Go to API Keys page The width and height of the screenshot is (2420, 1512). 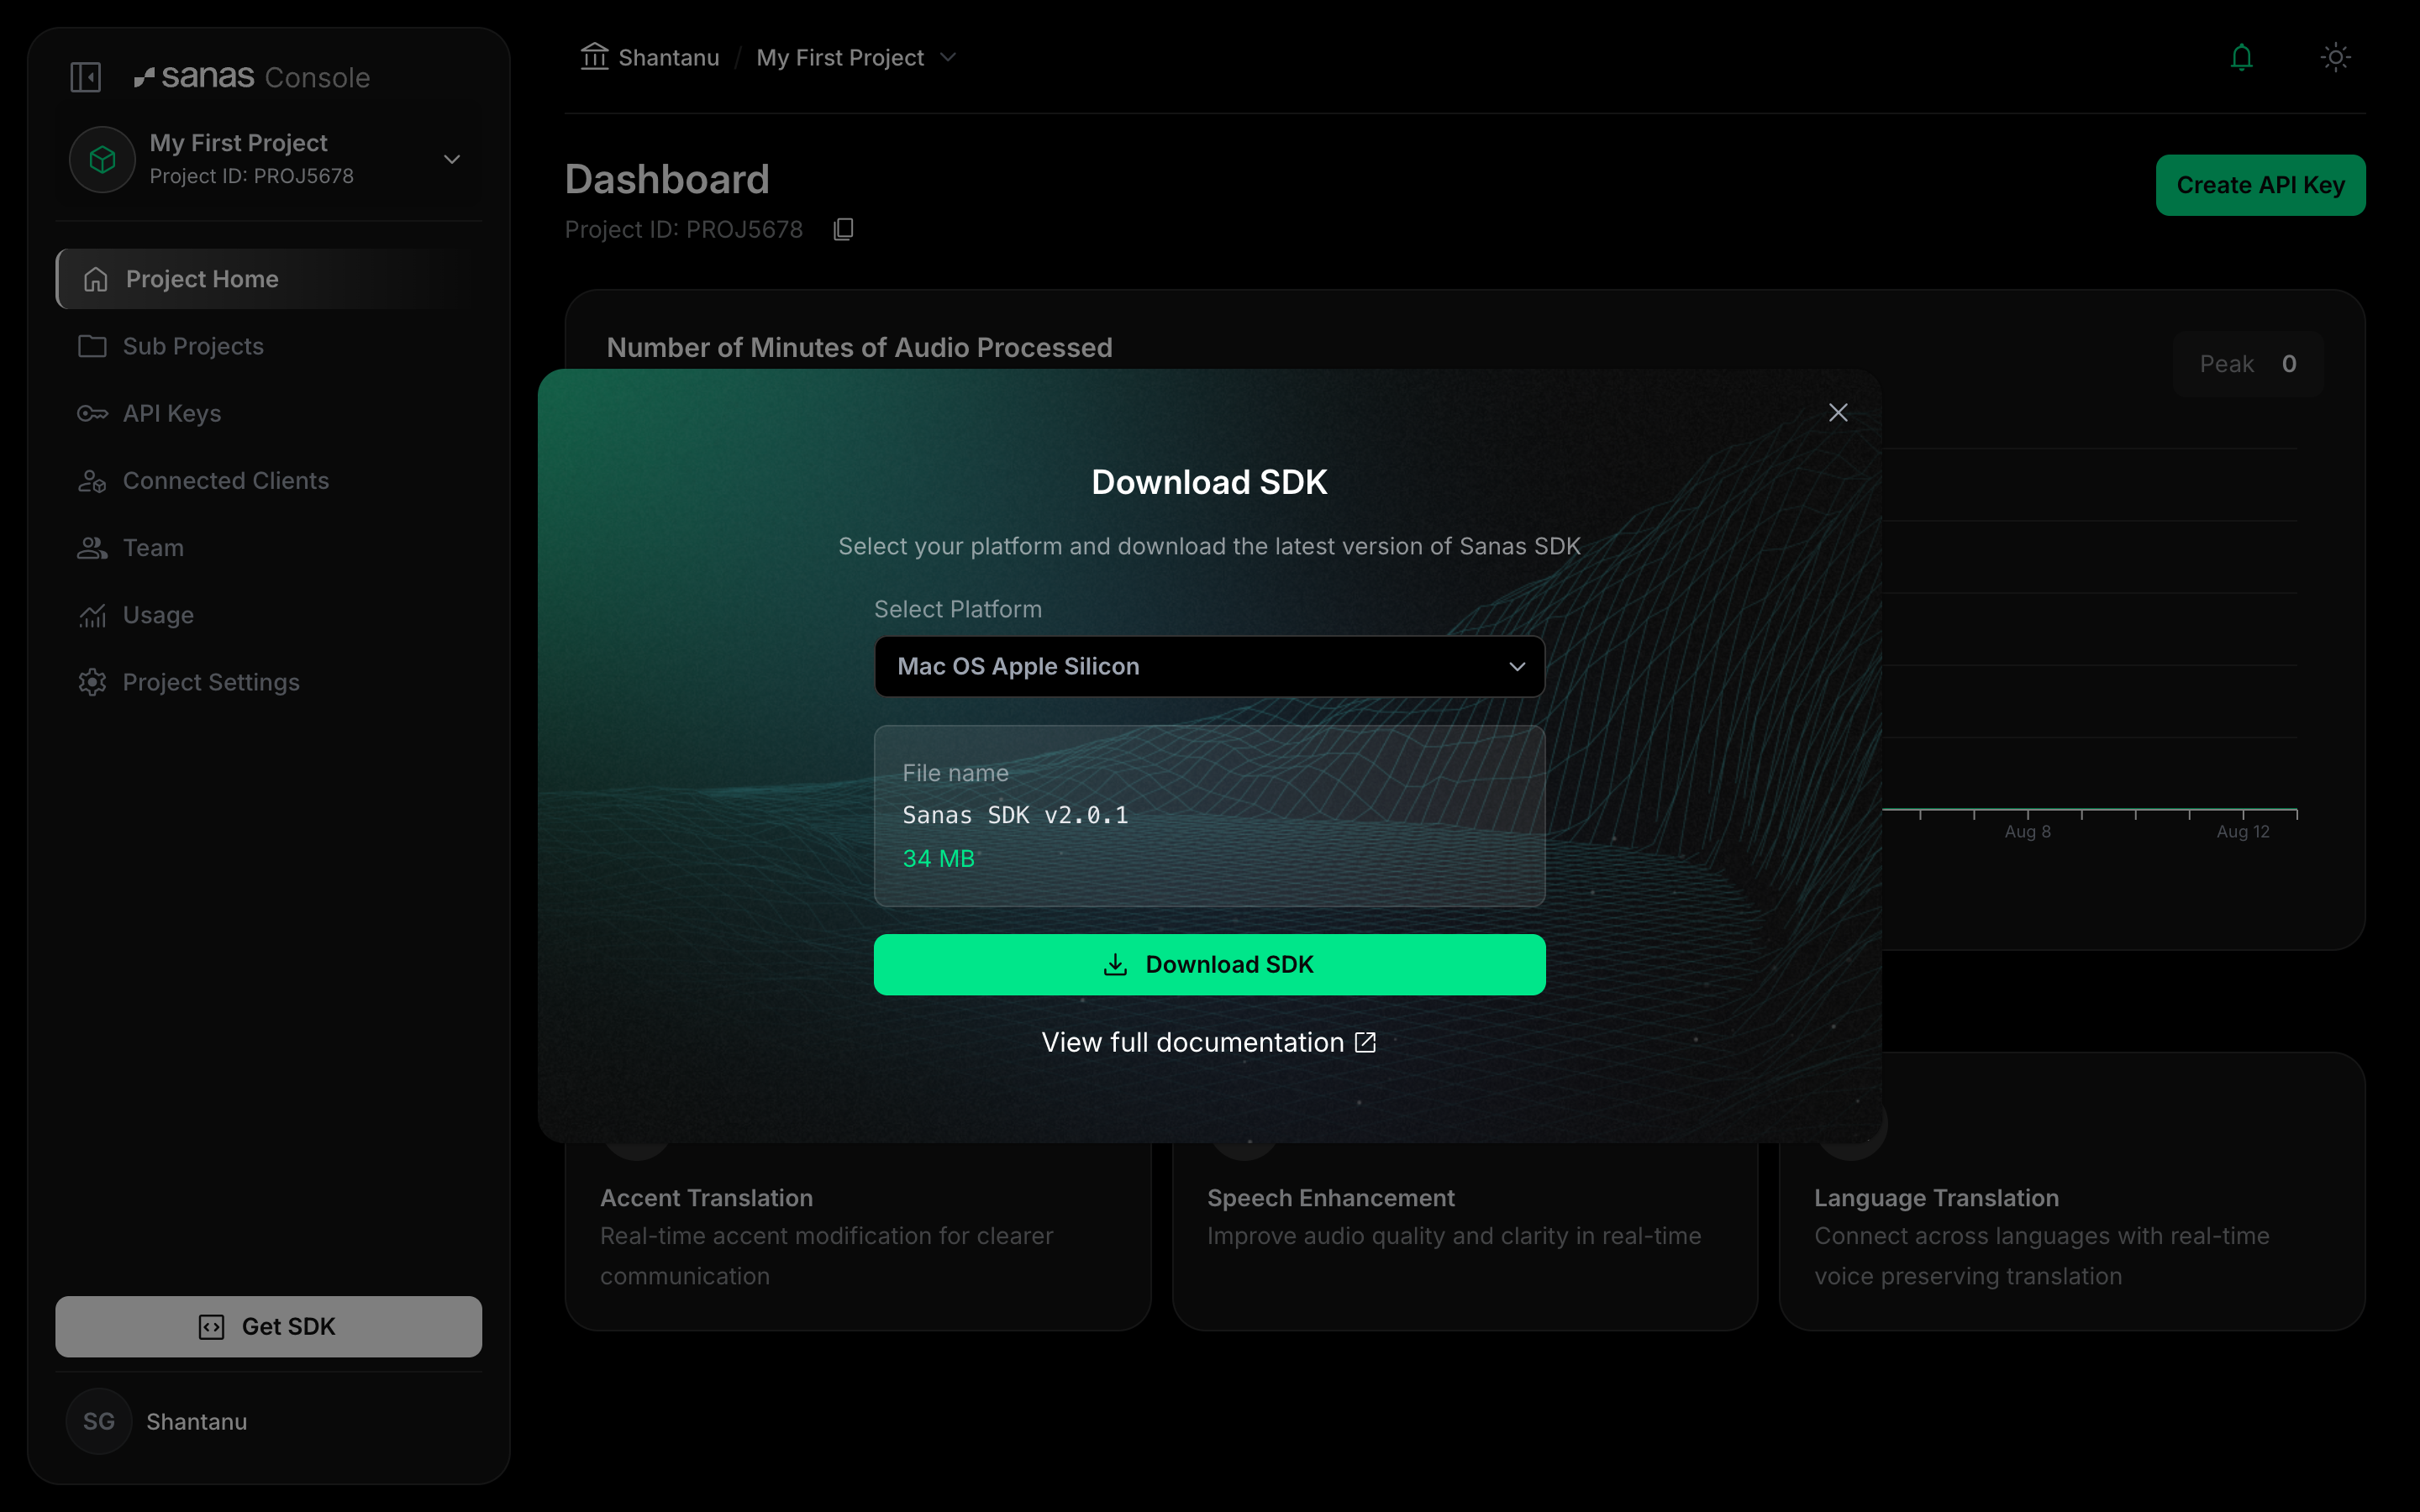[268, 413]
